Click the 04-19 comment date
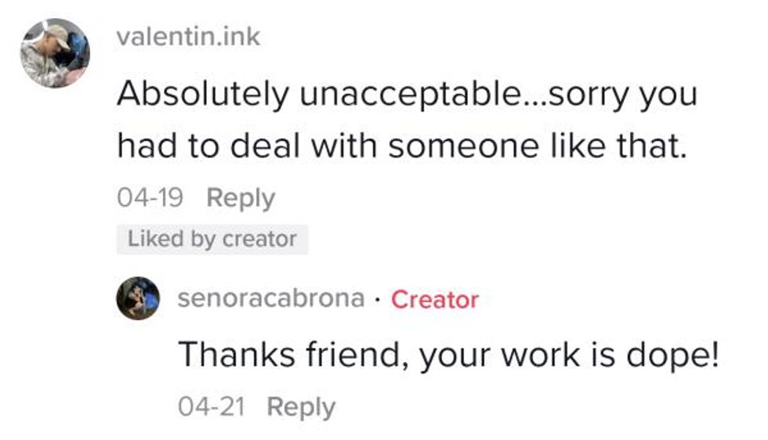Viewport: 768px width, 440px height. tap(150, 198)
